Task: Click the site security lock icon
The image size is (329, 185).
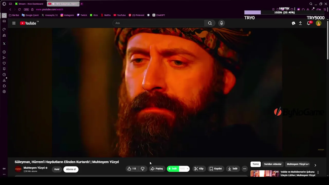Action: tap(32, 10)
